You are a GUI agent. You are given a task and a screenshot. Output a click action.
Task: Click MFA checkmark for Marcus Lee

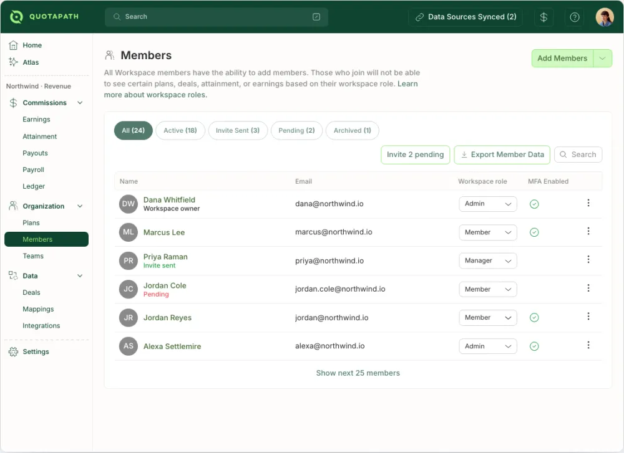pyautogui.click(x=534, y=232)
